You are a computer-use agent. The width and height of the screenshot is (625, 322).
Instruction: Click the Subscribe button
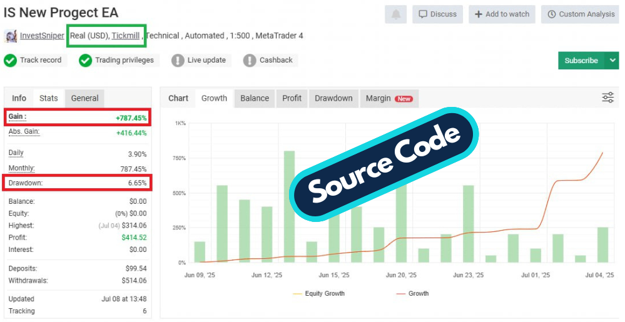(x=581, y=61)
